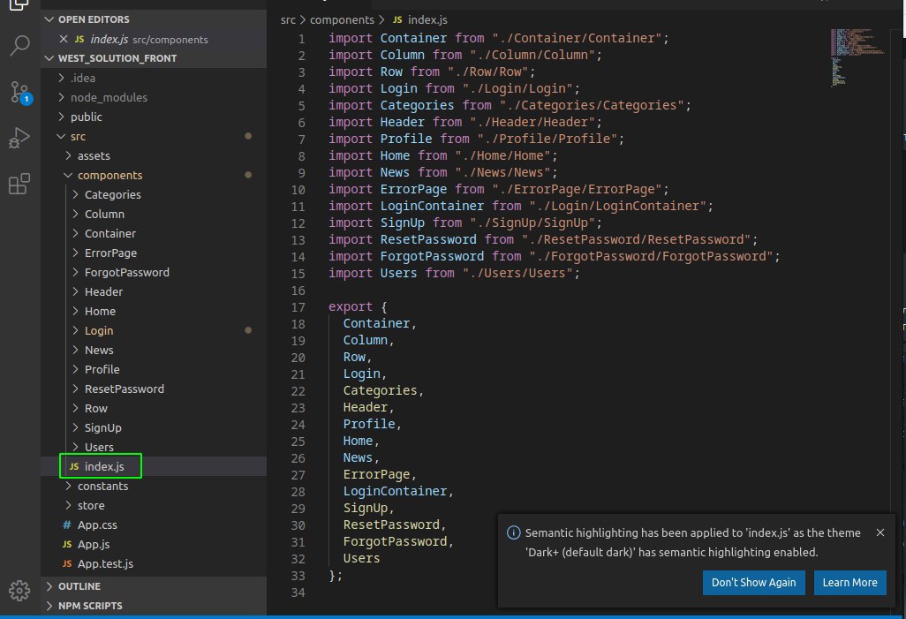The height and width of the screenshot is (619, 906).
Task: Close index.js in Open Editors
Action: tap(64, 39)
